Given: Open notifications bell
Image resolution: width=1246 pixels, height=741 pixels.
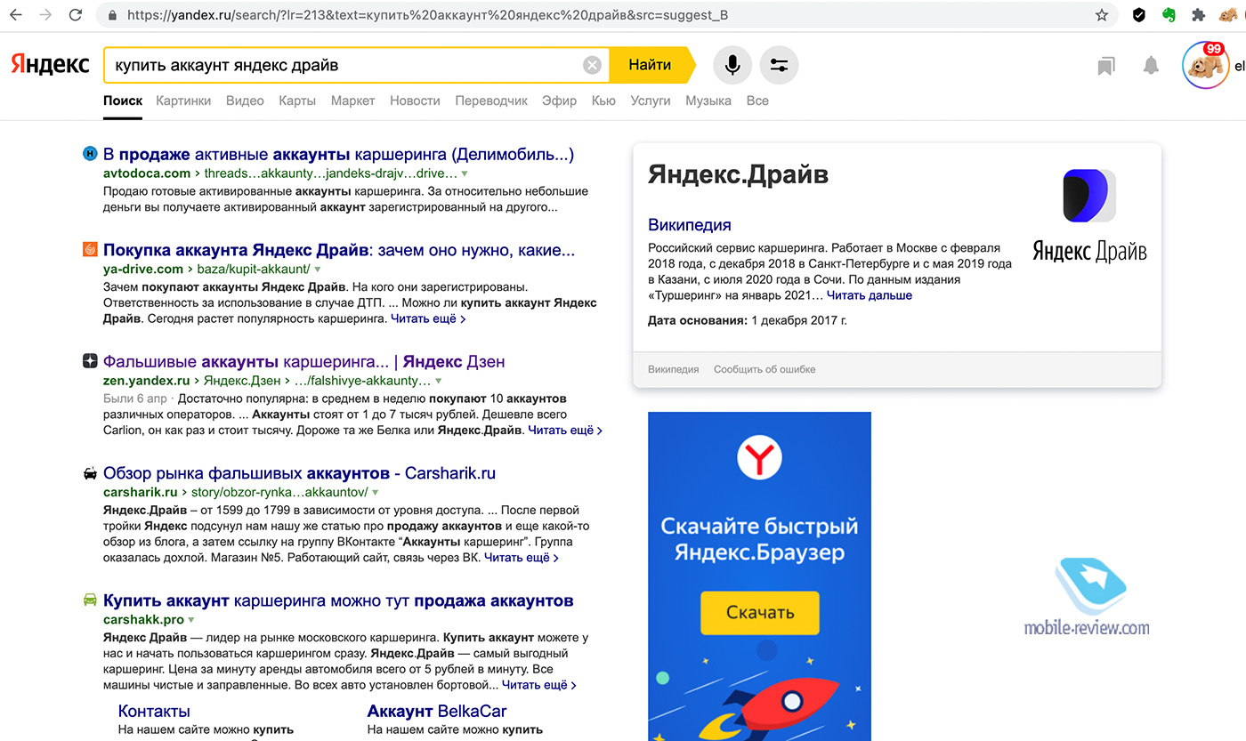Looking at the screenshot, I should [1152, 66].
